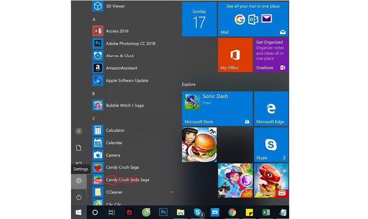Open Settings gear in Start sidebar
This screenshot has width=368, height=219.
[79, 180]
